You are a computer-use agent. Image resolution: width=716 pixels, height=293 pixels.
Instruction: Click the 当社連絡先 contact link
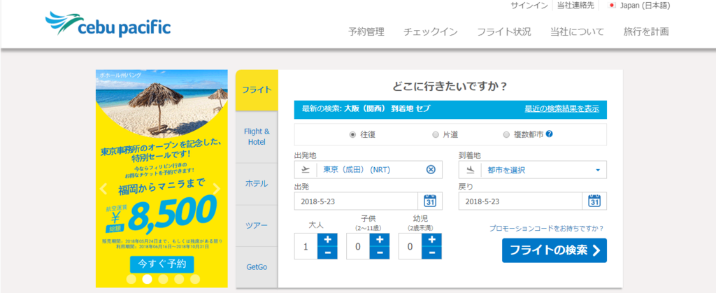click(x=575, y=6)
